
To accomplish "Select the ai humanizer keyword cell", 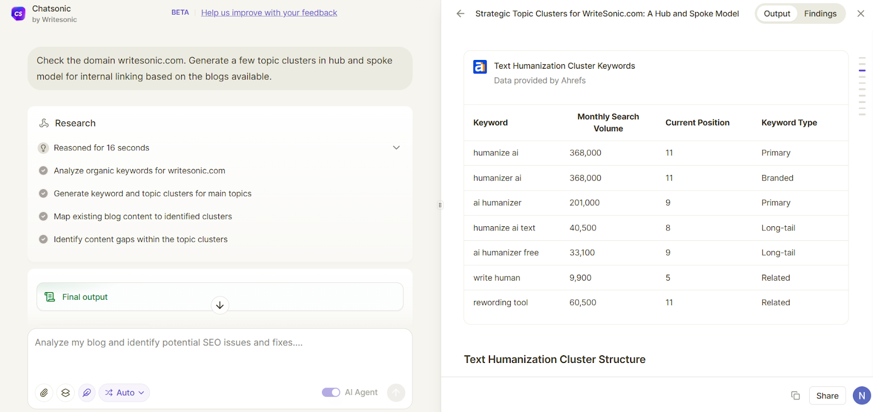I will pos(497,203).
